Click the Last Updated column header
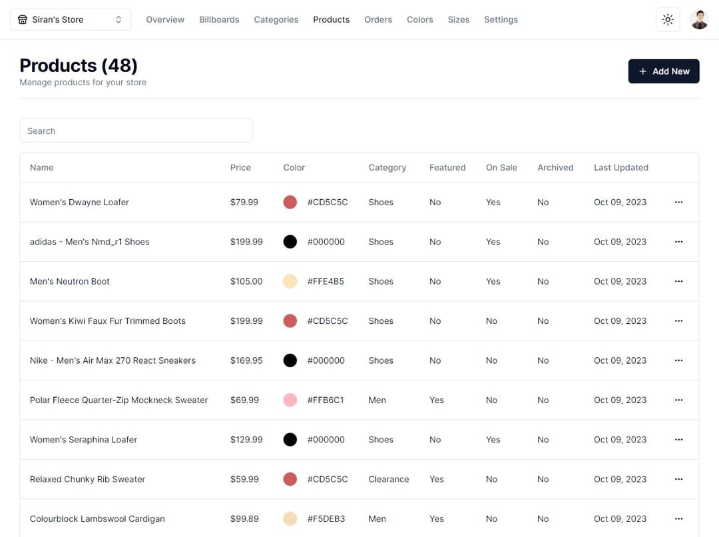719x537 pixels. coord(621,167)
